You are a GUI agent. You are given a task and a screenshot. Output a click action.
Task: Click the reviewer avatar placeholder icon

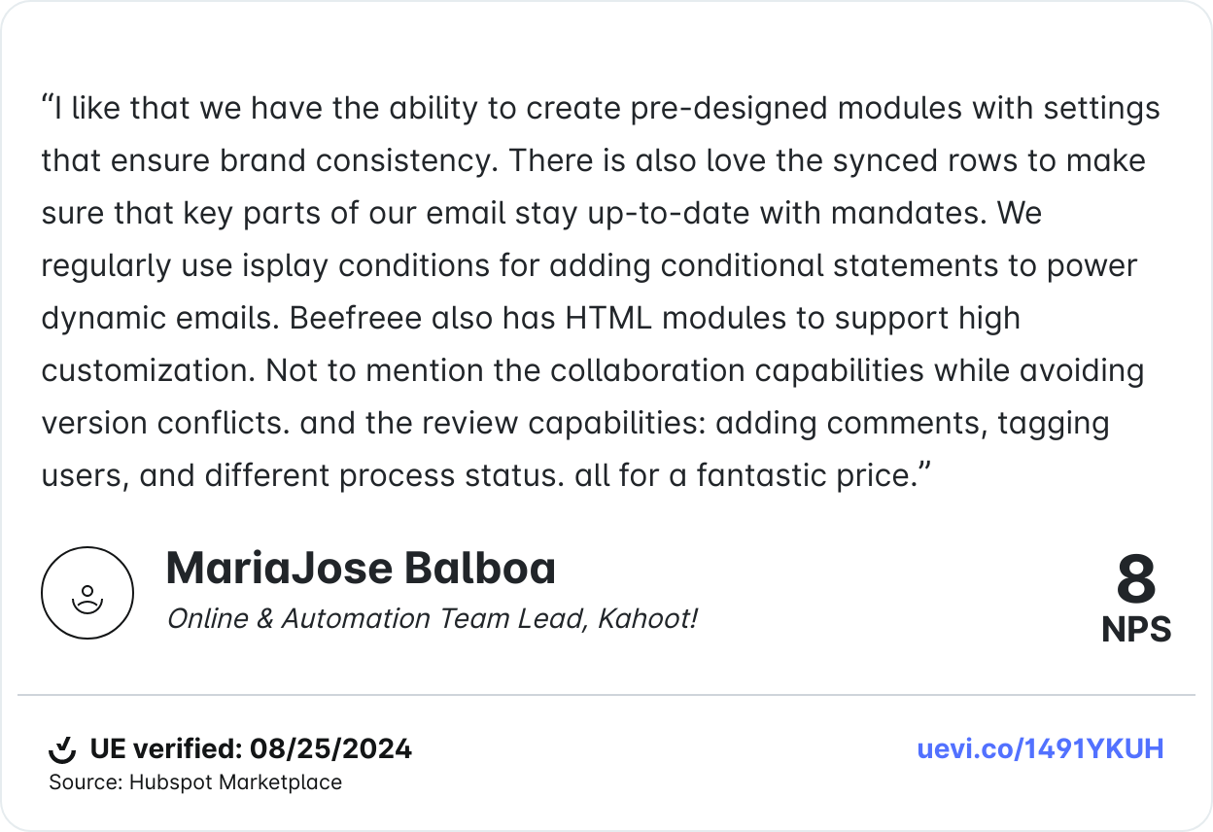click(87, 593)
